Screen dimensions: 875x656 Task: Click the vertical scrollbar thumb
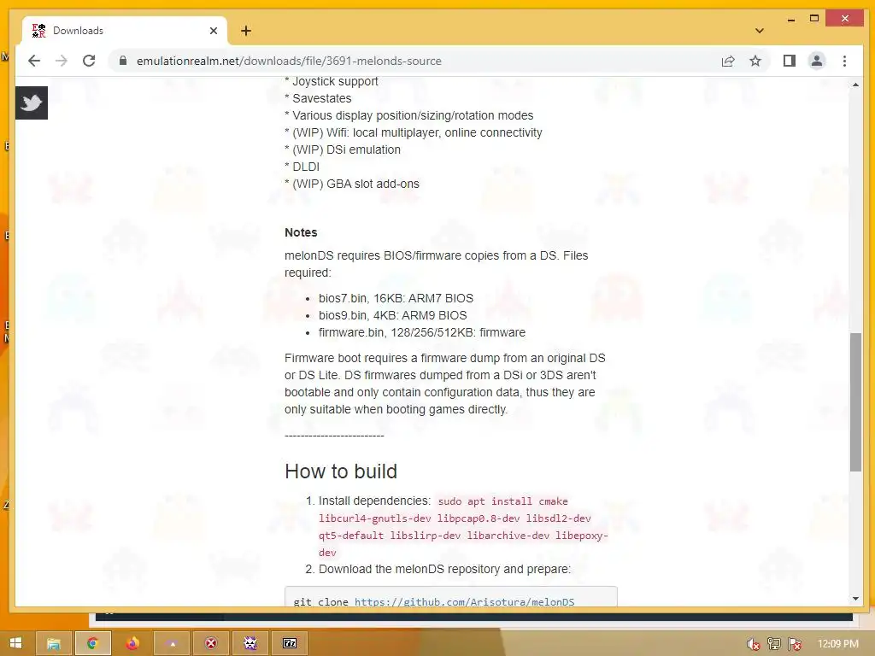854,401
